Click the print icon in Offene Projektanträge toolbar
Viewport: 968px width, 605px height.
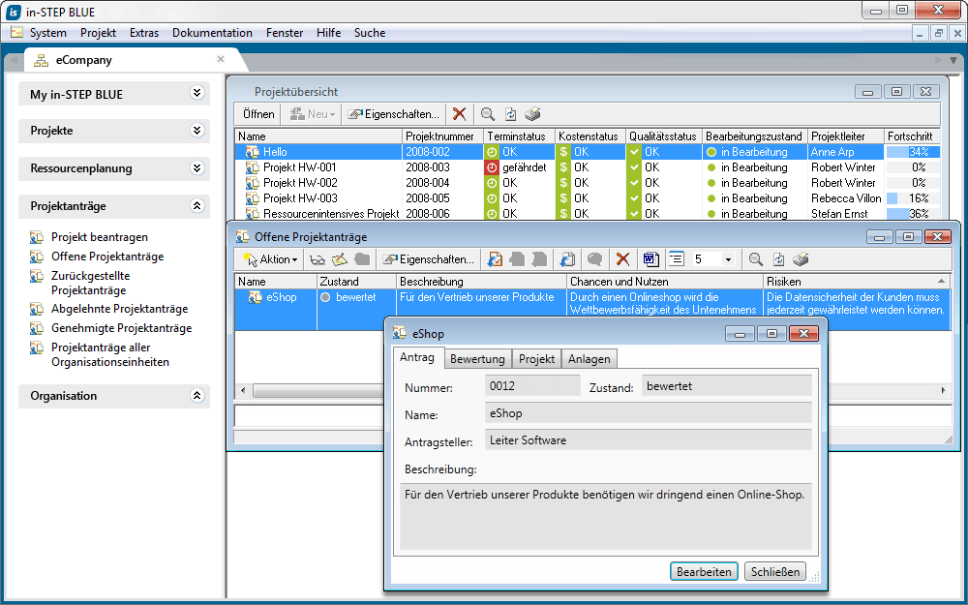coord(800,259)
